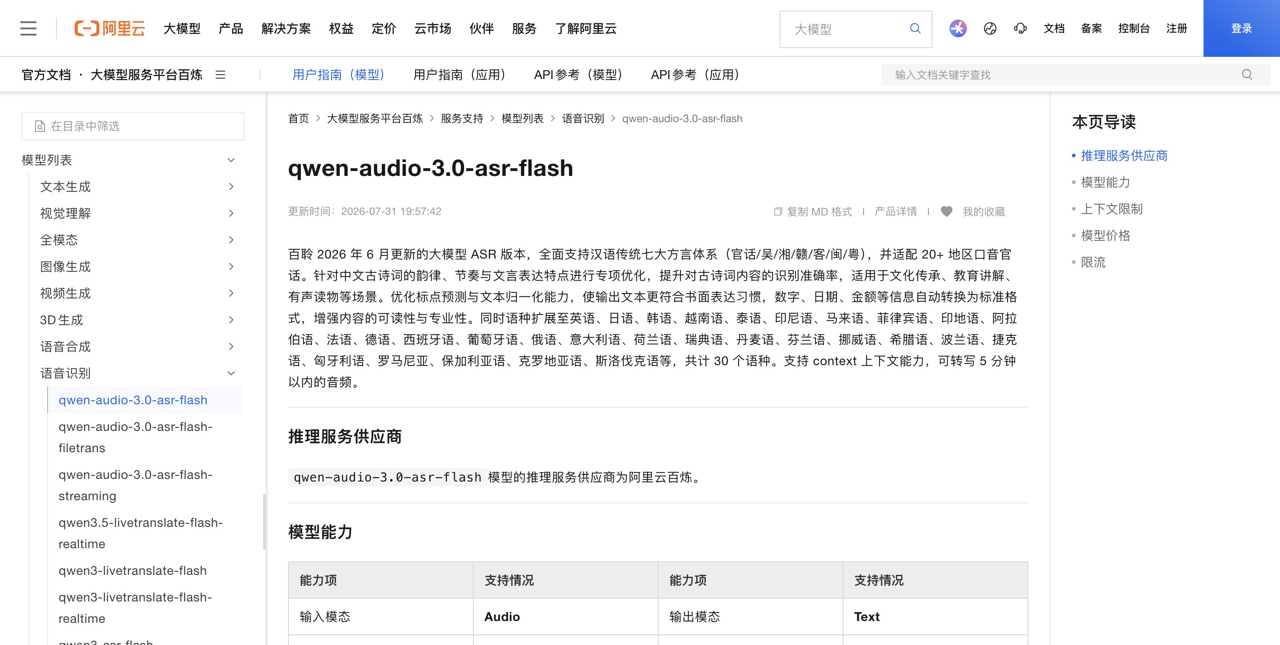Click the blue 登录 button
Image resolution: width=1280 pixels, height=645 pixels.
click(1241, 28)
